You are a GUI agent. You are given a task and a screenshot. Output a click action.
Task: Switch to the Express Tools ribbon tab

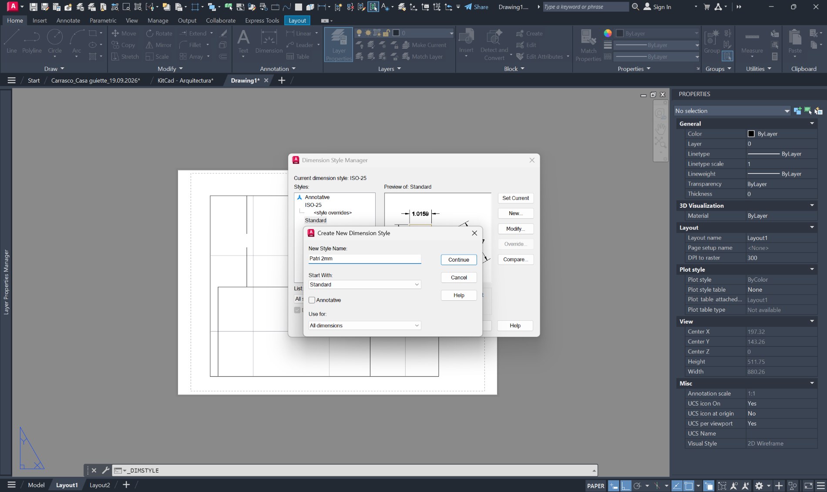(262, 20)
